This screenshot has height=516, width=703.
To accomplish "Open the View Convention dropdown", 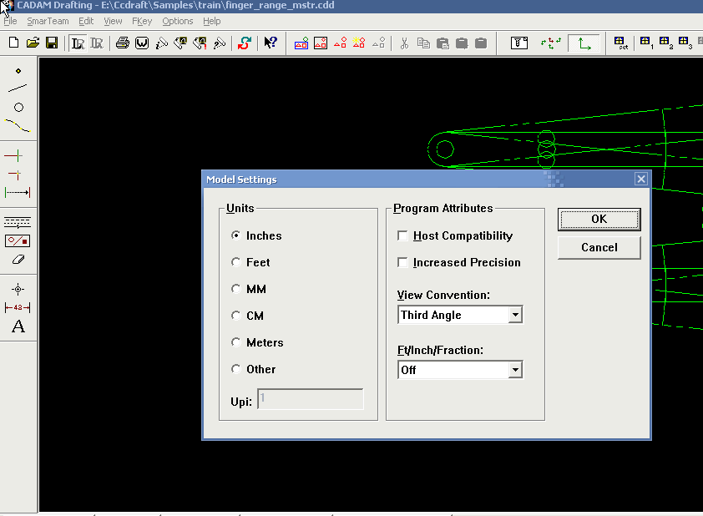I will 516,315.
